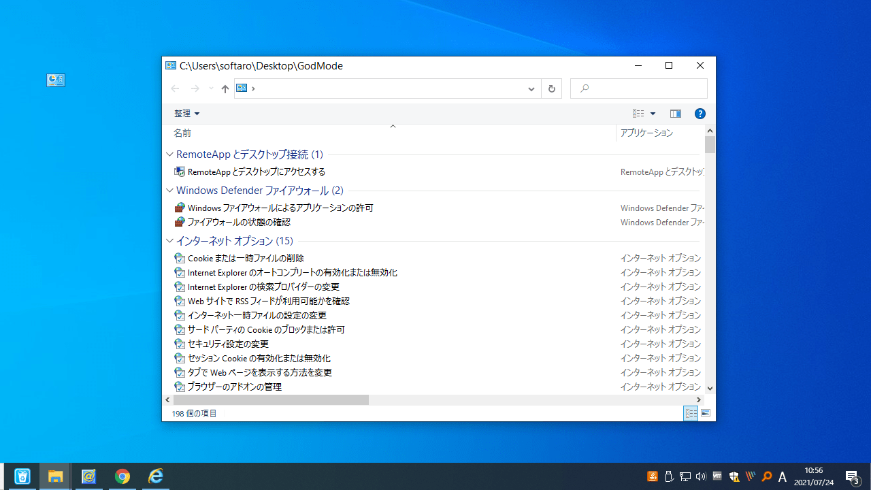
Task: Select the セキュリティ設定の変更 icon
Action: point(180,344)
